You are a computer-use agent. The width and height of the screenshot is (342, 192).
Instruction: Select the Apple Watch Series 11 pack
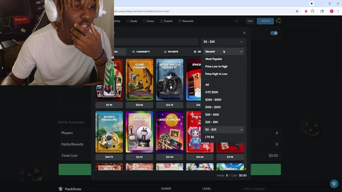tap(170, 80)
